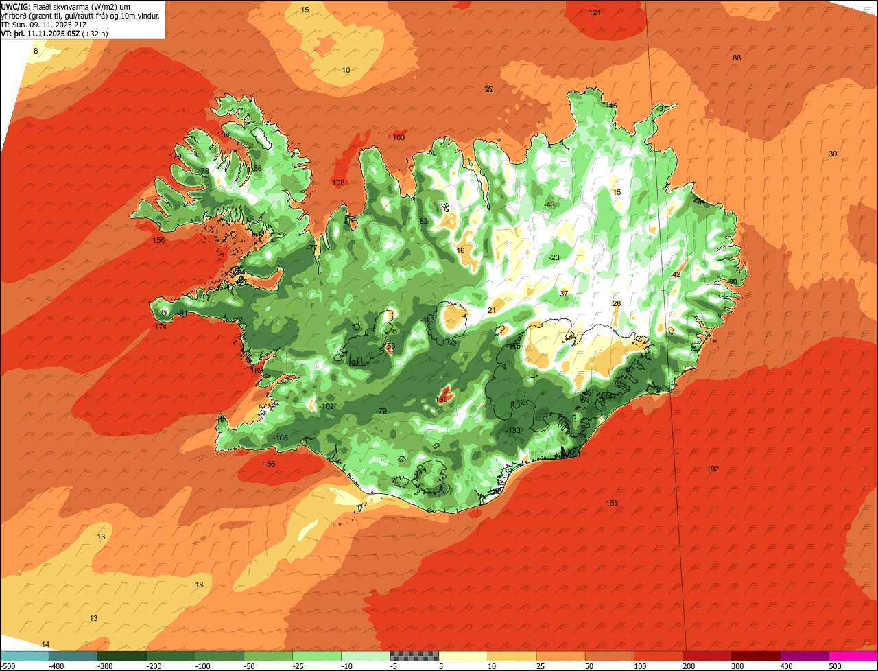This screenshot has height=671, width=878.
Task: Click the map value '-102' in southwest Iceland
Action: 327,406
